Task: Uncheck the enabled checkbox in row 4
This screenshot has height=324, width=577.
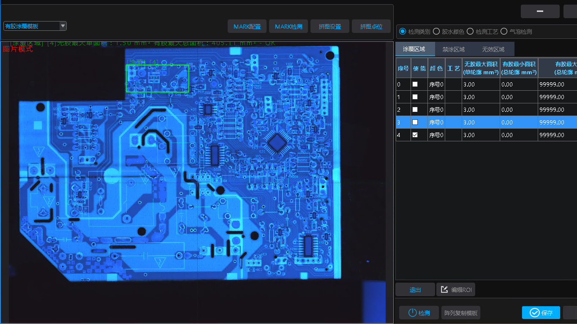Action: (415, 135)
